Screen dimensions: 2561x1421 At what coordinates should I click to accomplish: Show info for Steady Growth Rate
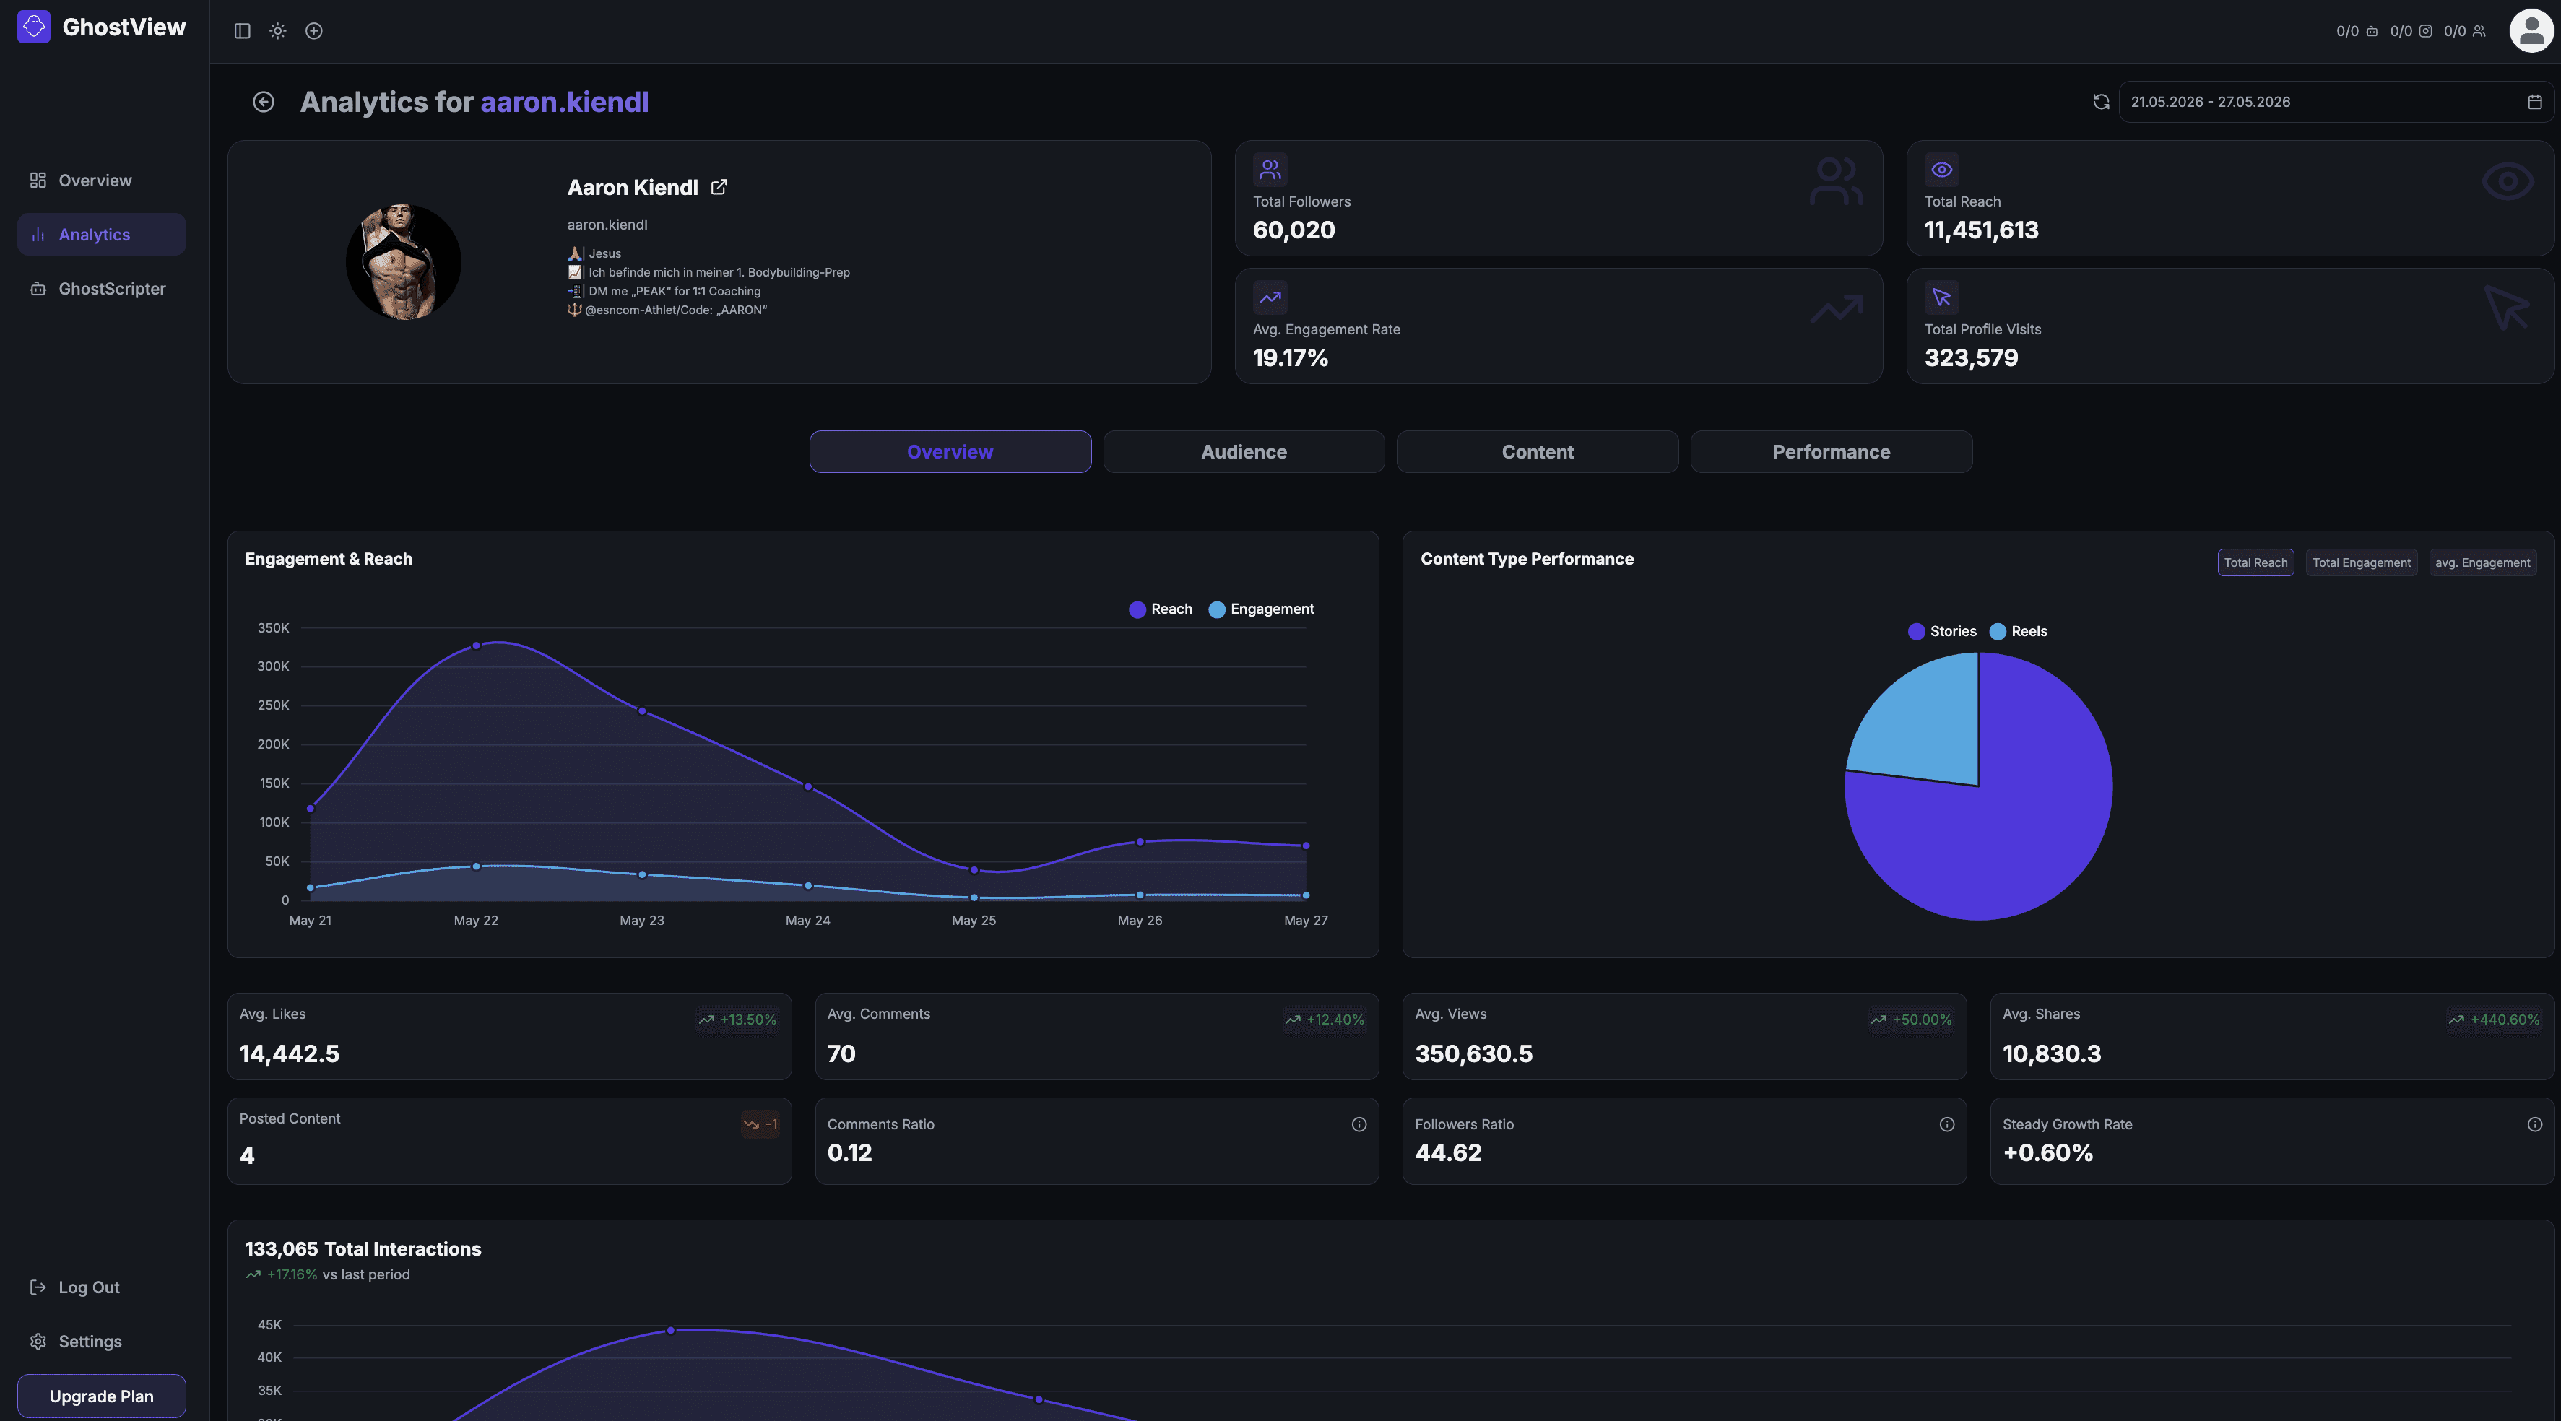(x=2534, y=1124)
